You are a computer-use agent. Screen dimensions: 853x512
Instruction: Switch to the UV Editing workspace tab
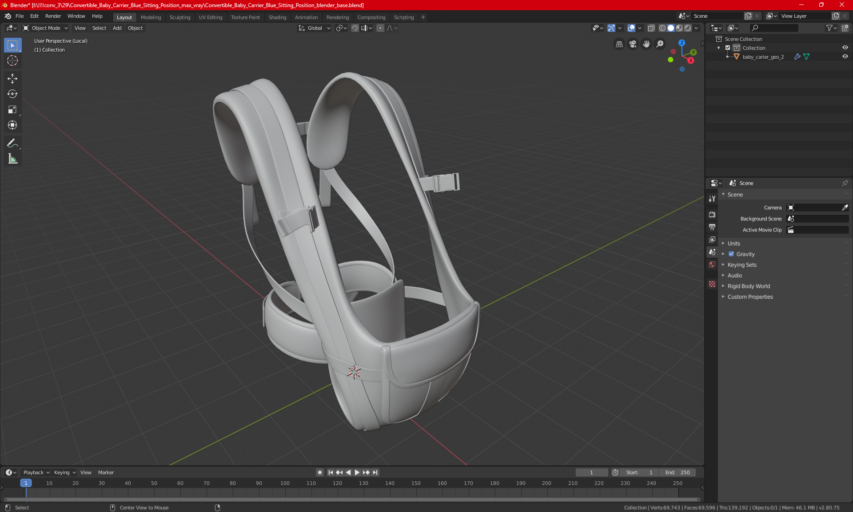click(211, 17)
